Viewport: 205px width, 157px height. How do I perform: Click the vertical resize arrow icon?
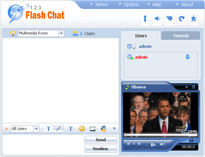[x=145, y=19]
